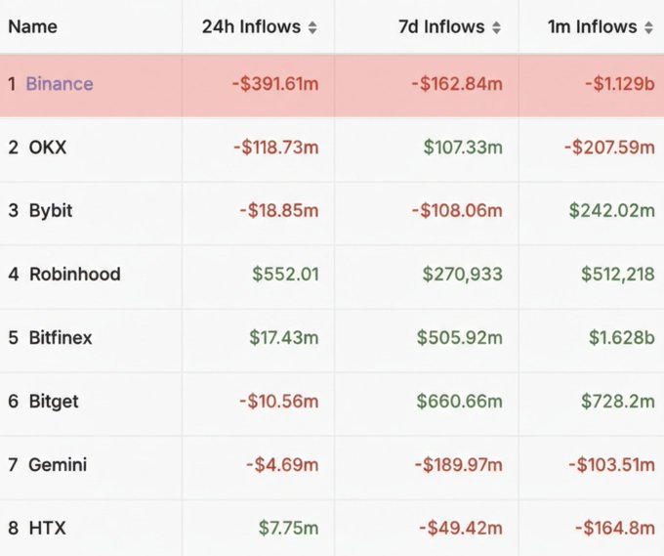Click Bitfinex 1m inflow $1.628b
This screenshot has height=556, width=664.
[621, 338]
